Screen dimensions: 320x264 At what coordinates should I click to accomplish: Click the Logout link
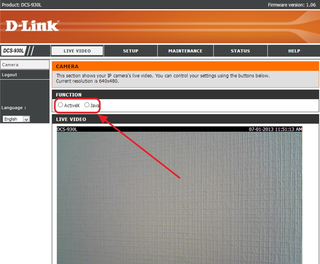click(25, 75)
